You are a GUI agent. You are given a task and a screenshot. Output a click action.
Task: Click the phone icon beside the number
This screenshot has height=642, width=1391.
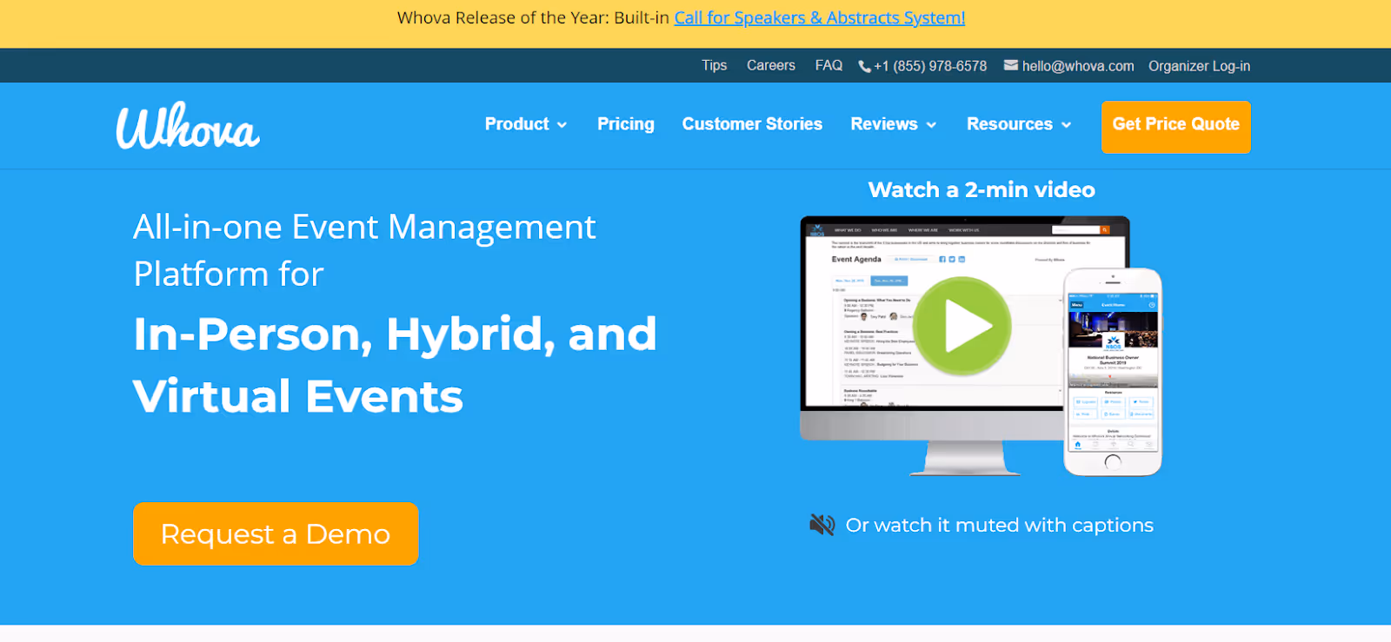(x=864, y=66)
